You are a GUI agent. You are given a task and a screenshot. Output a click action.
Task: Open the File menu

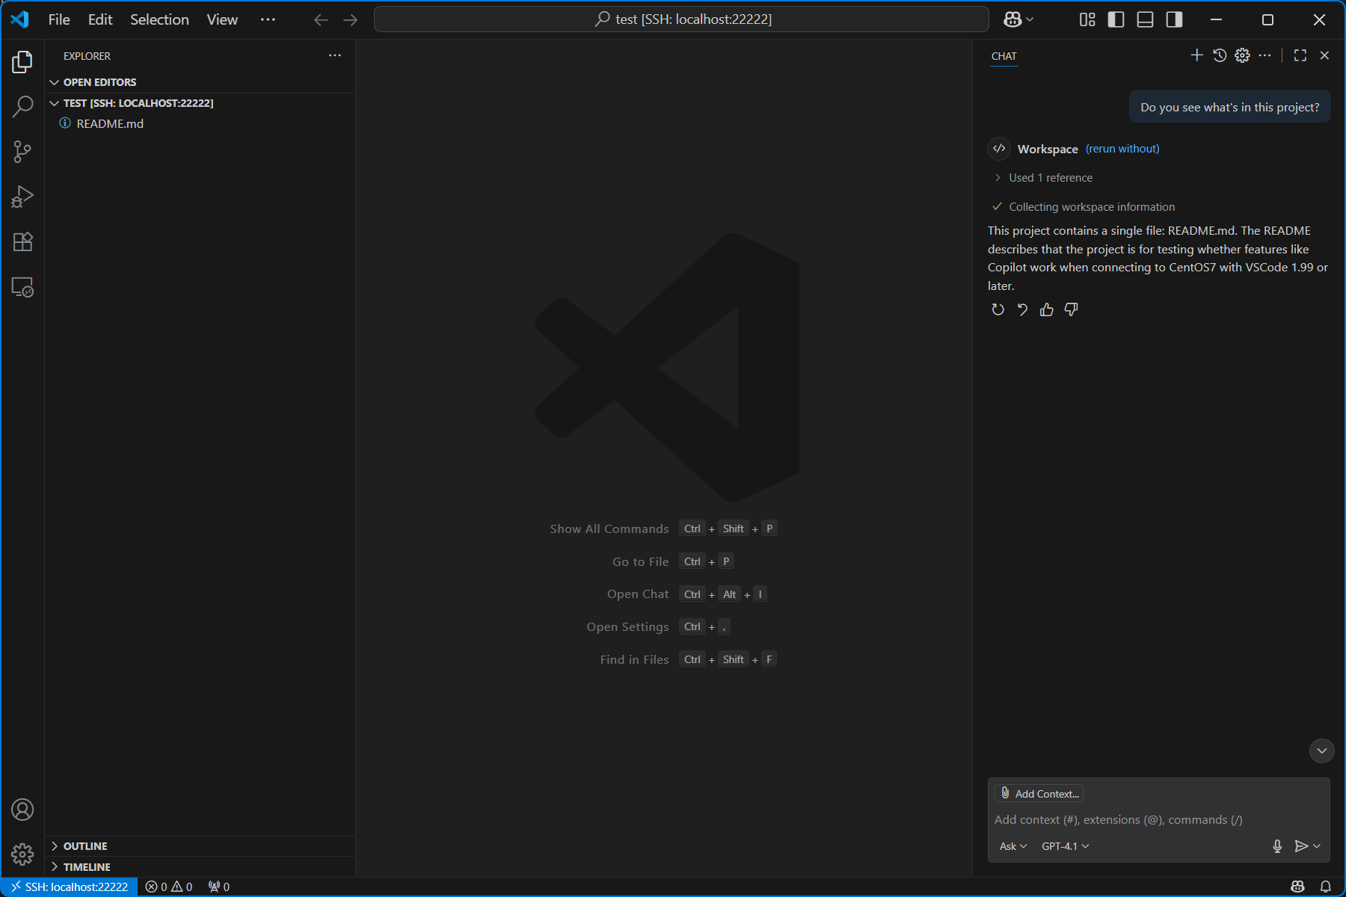pos(59,19)
